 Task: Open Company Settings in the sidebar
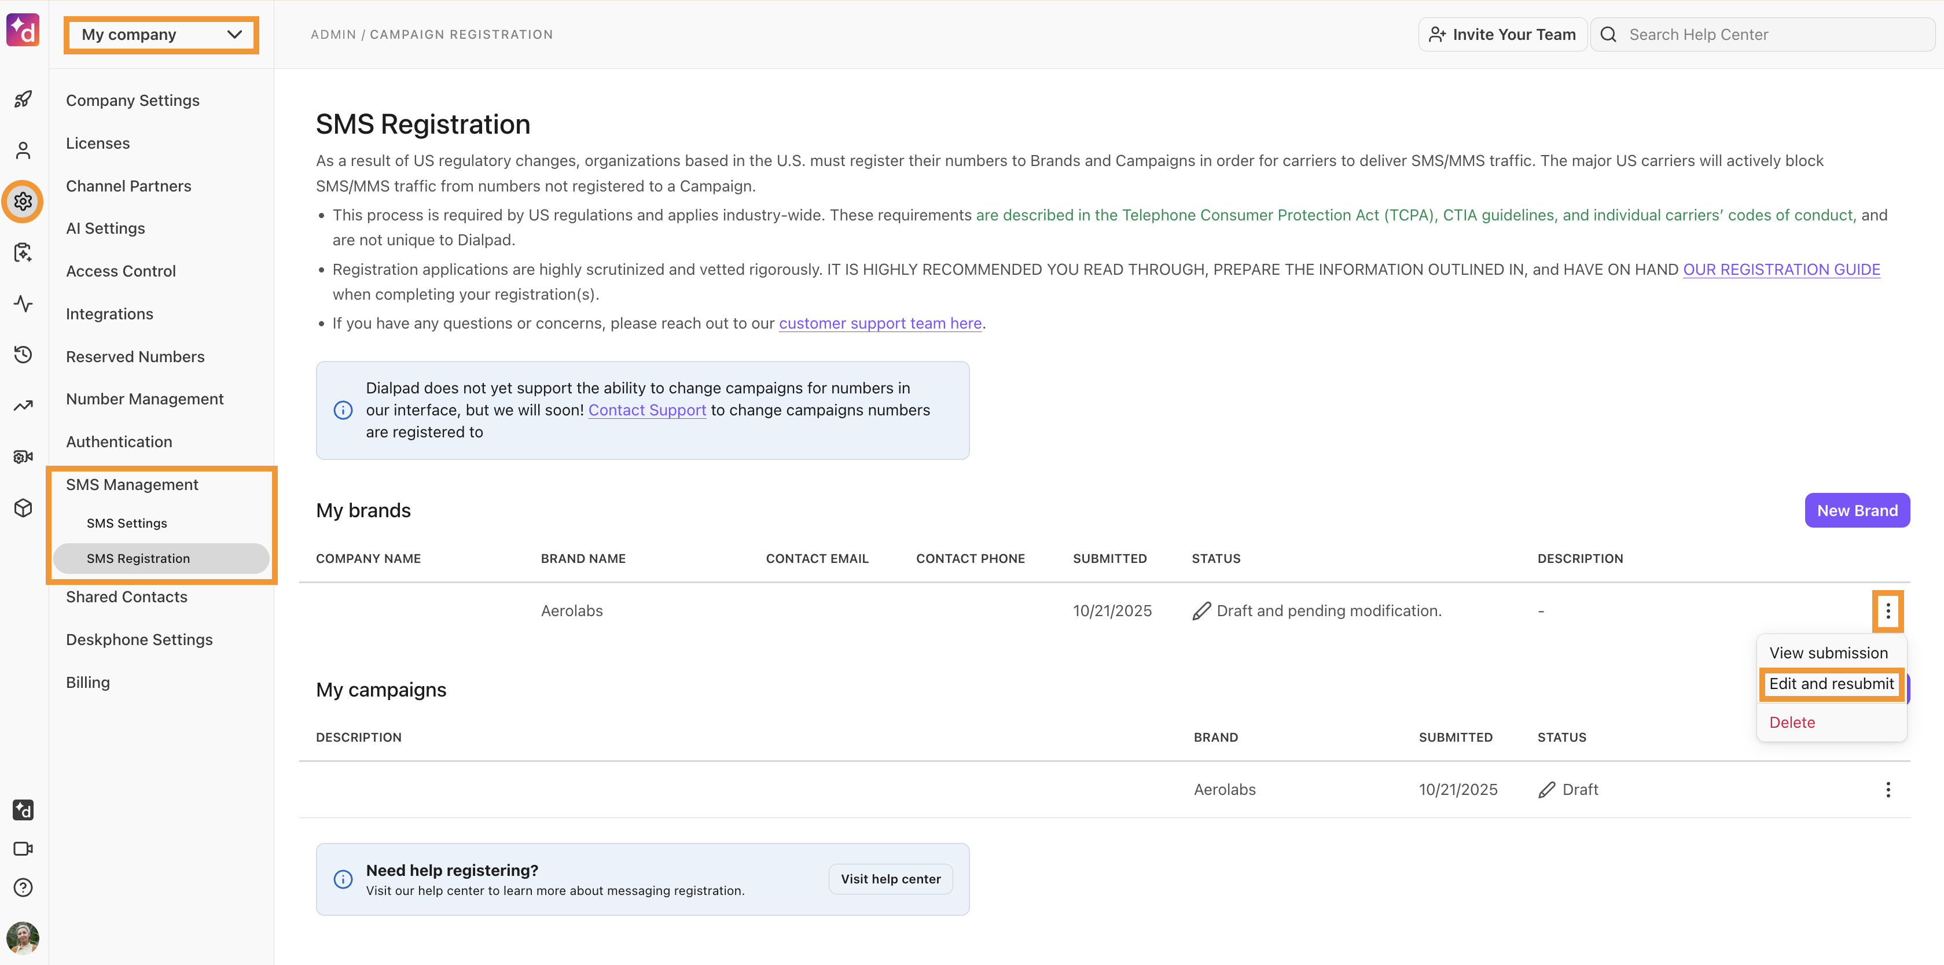tap(133, 100)
